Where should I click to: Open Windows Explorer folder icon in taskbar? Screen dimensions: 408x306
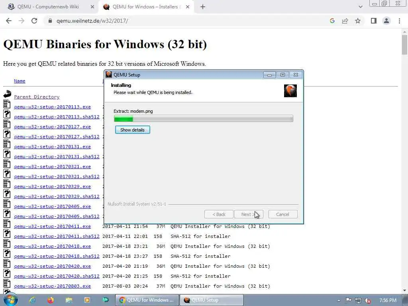coord(69,300)
